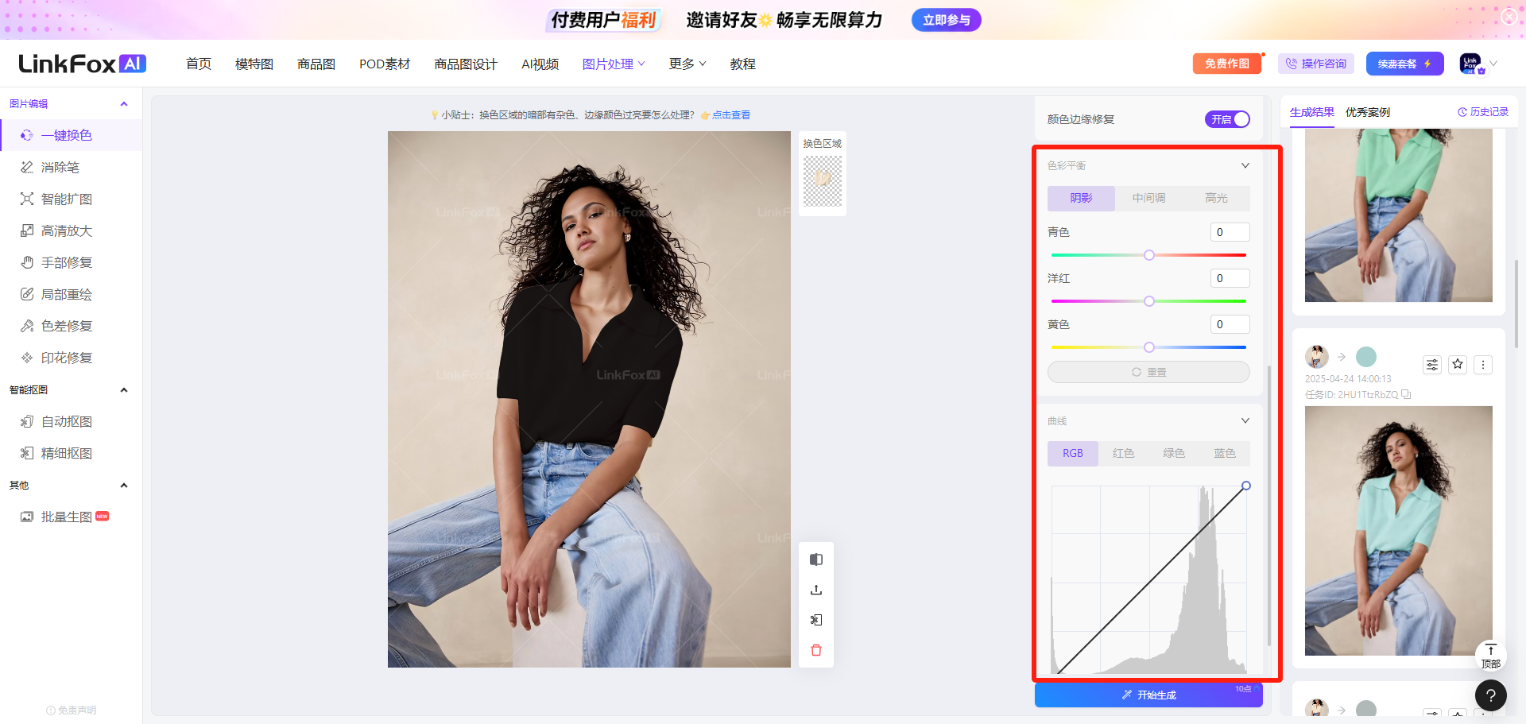
Task: Click the 黄色 slider handle
Action: 1149,347
